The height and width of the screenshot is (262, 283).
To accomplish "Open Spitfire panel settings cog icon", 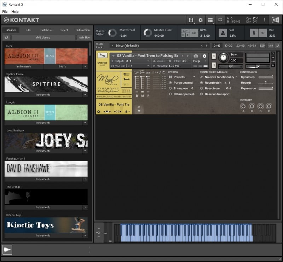I will [x=99, y=112].
